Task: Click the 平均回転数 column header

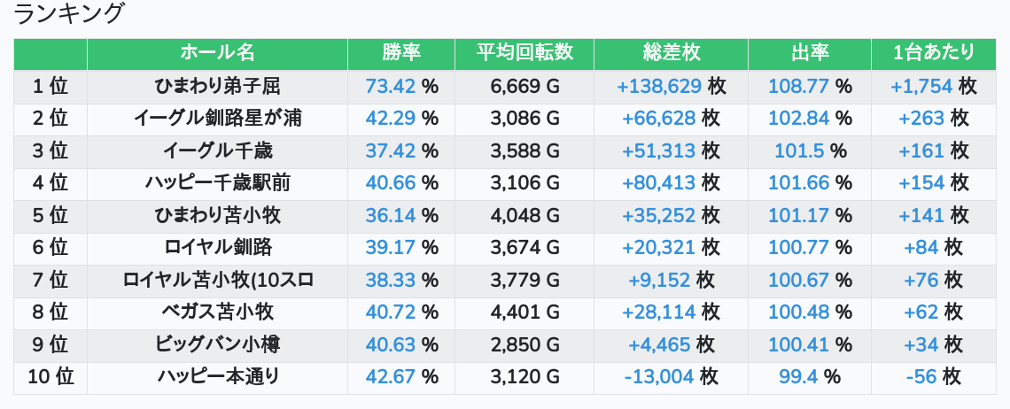Action: tap(524, 53)
